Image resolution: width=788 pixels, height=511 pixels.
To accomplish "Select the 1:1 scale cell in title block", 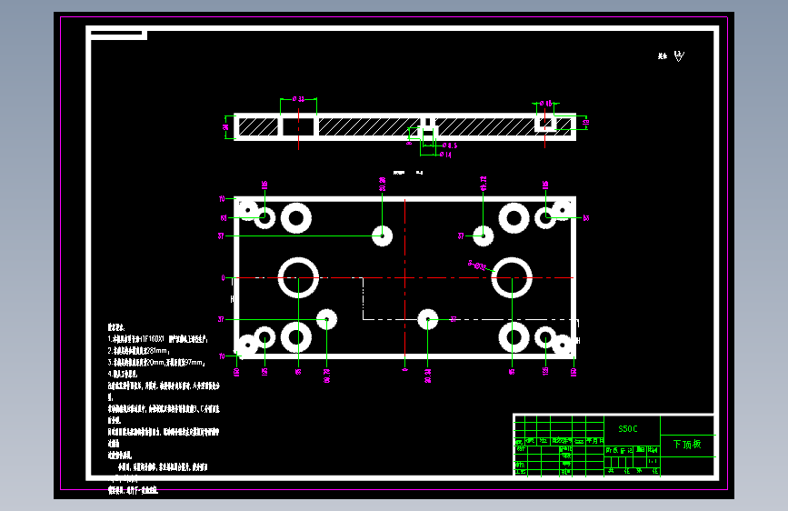I will pos(653,461).
